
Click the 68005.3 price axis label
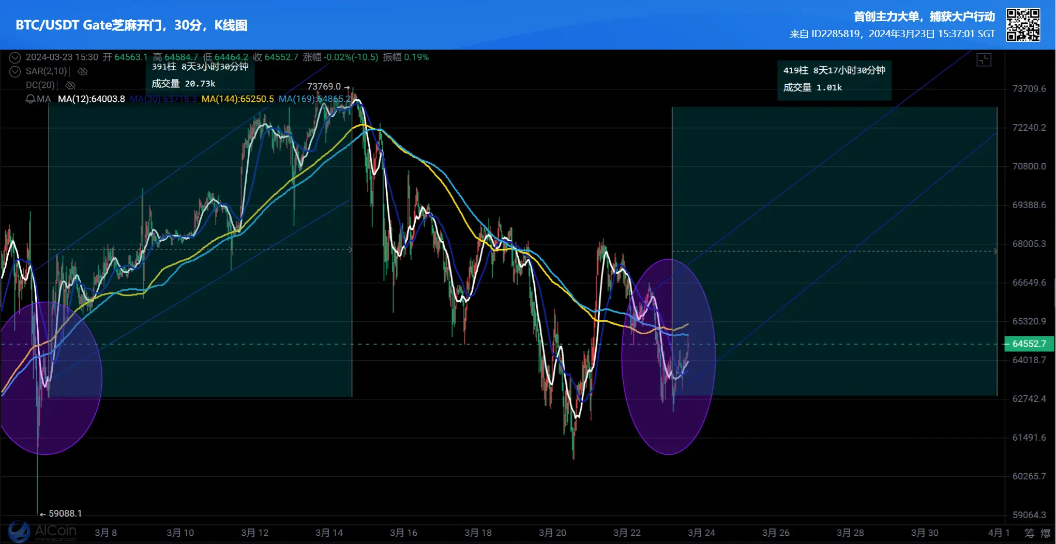[1029, 244]
